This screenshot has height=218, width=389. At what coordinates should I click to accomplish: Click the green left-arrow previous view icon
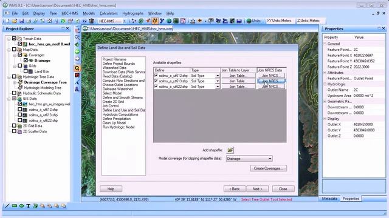click(x=77, y=51)
